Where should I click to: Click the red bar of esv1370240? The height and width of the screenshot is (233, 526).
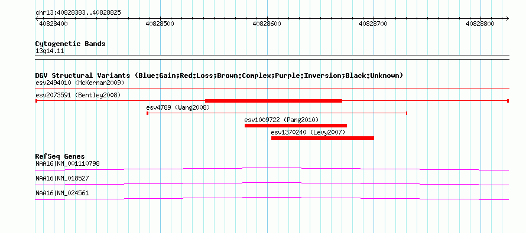322,138
